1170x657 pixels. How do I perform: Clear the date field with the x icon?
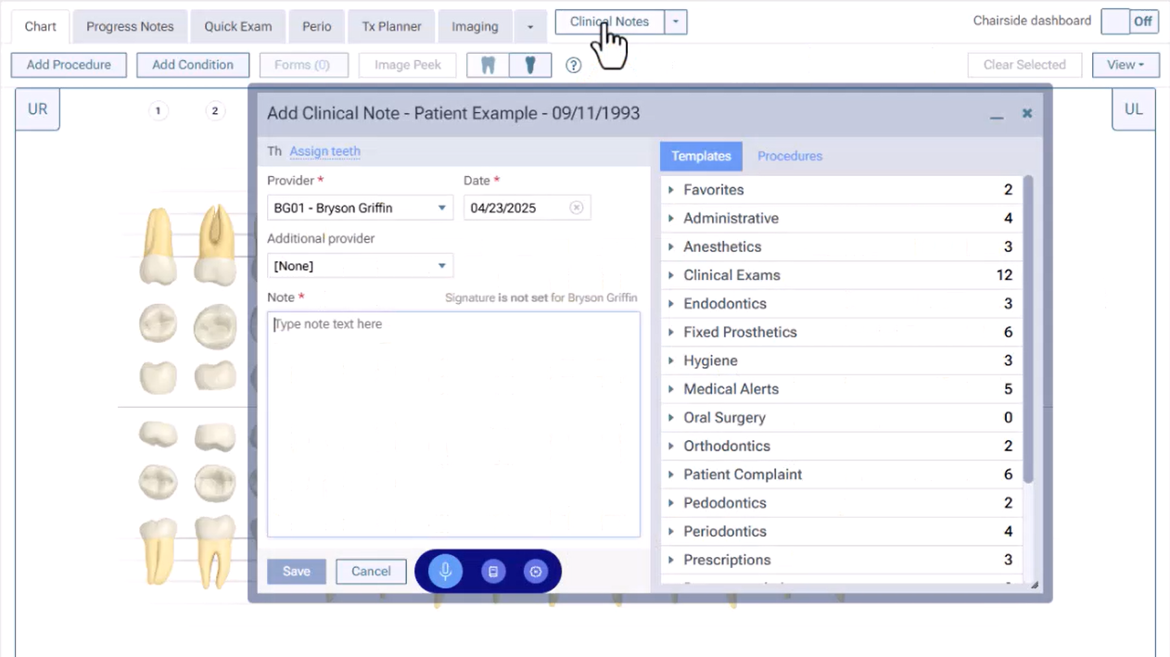576,208
